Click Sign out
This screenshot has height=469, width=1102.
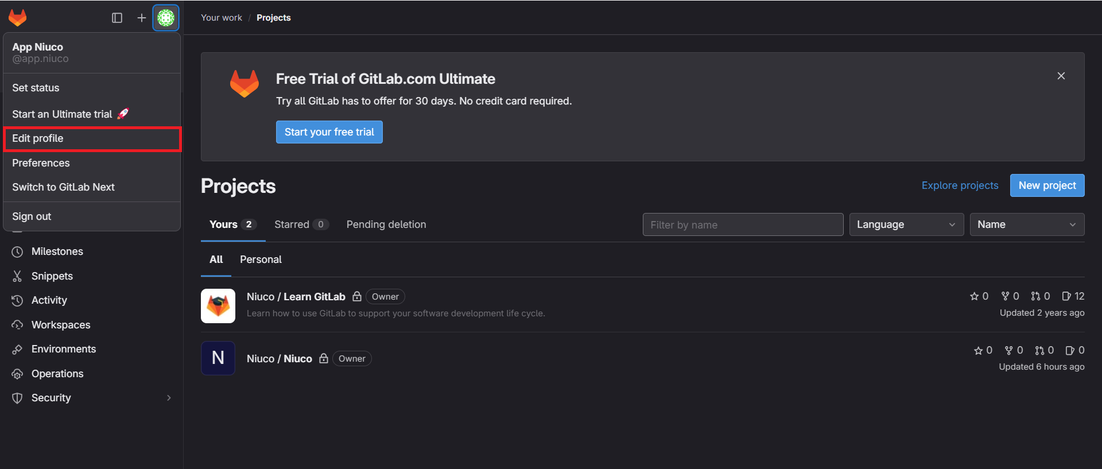[92, 216]
